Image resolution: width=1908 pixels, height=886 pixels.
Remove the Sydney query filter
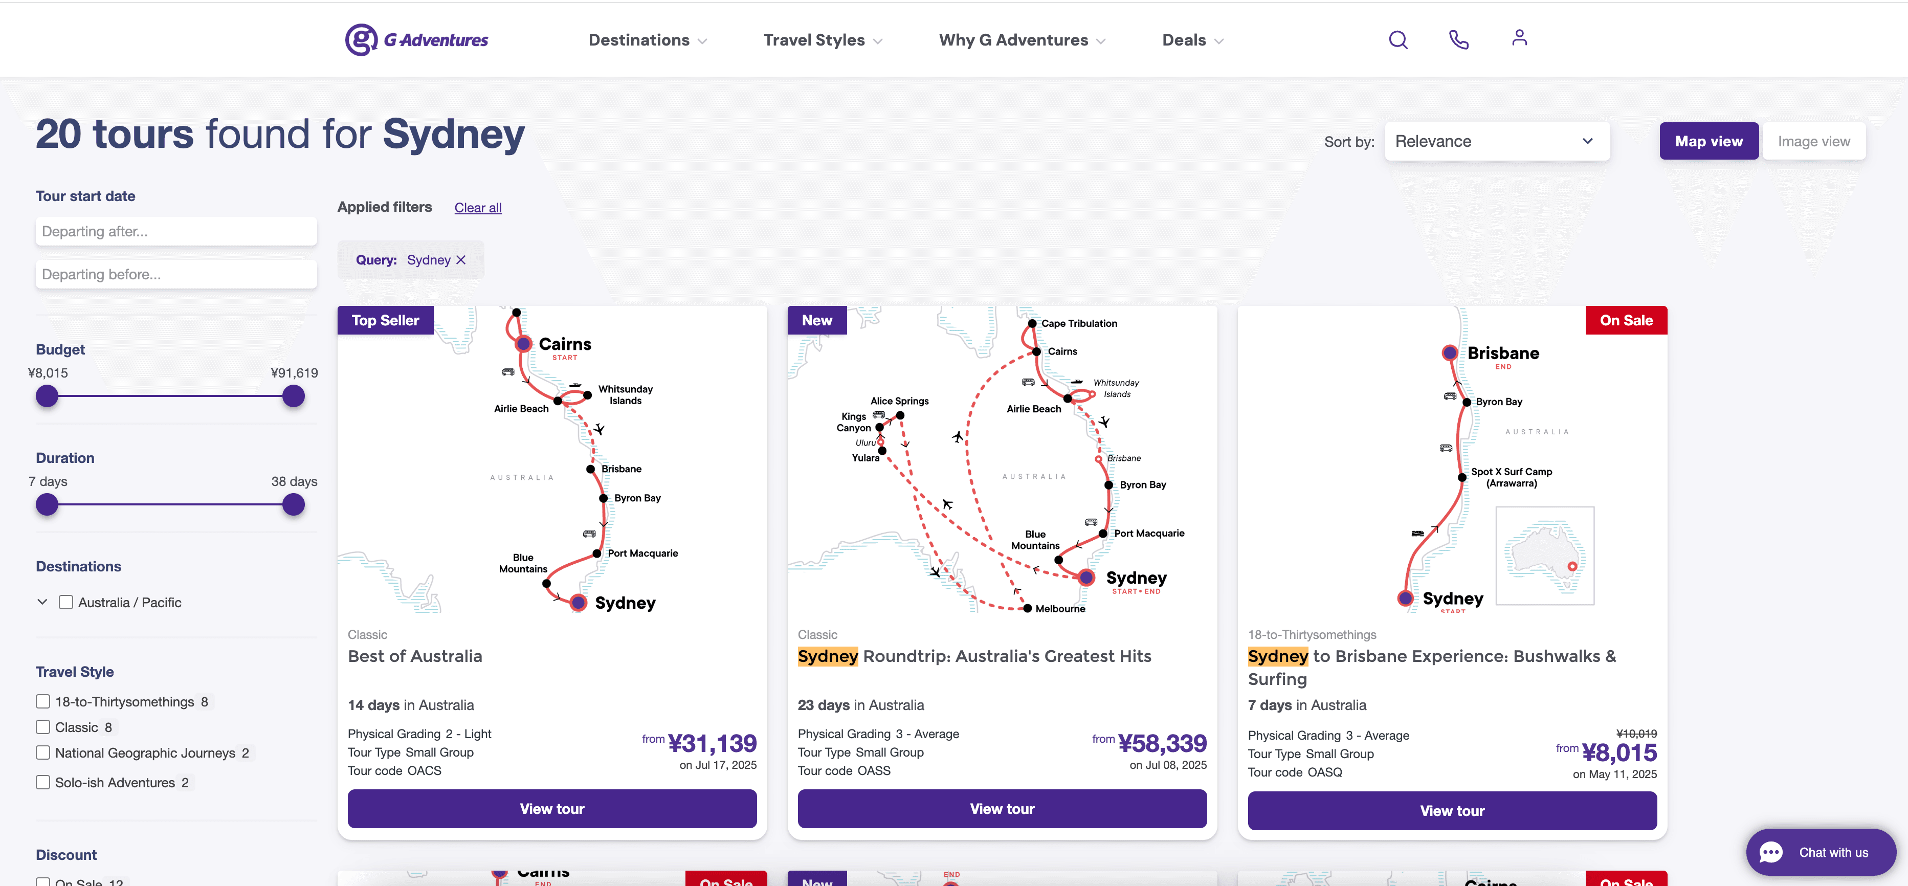click(461, 259)
